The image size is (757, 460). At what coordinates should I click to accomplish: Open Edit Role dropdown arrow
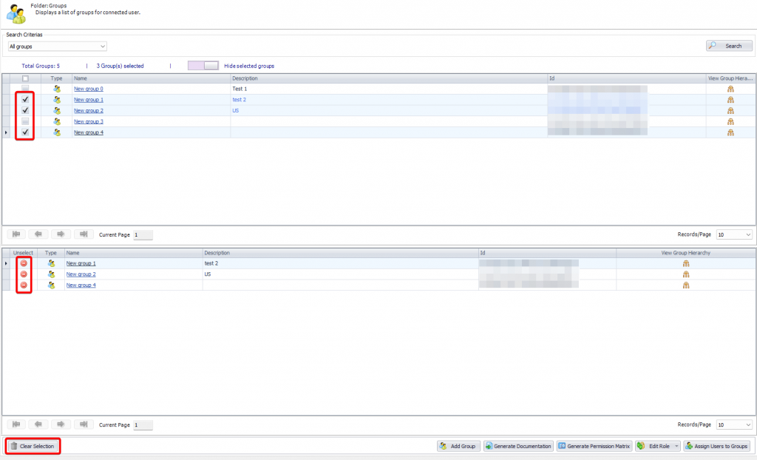[x=676, y=446]
